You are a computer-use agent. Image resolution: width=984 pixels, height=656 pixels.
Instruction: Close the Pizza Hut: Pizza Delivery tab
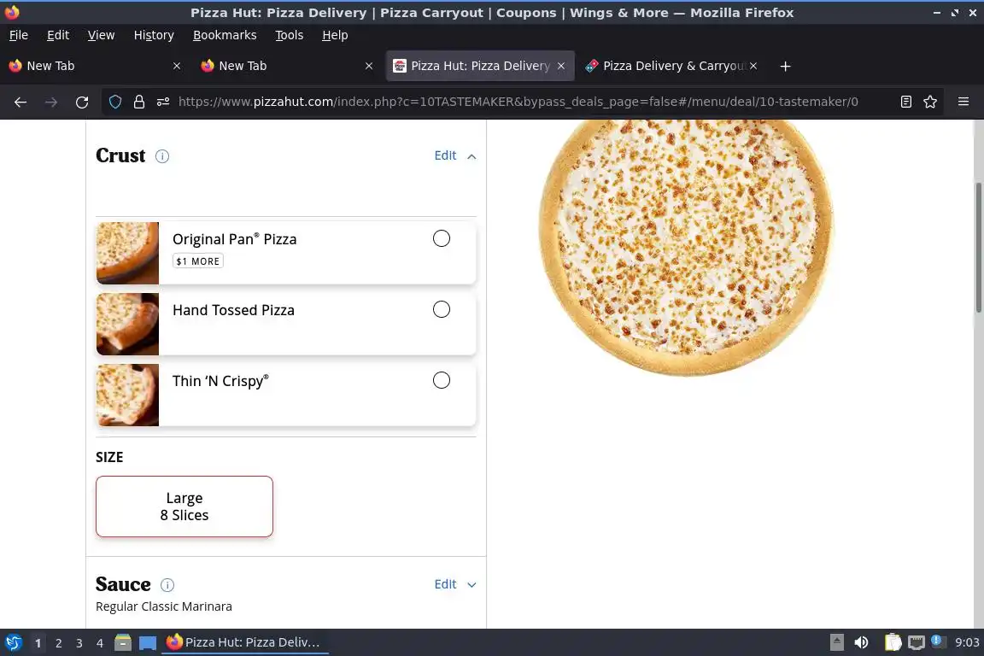pos(561,66)
